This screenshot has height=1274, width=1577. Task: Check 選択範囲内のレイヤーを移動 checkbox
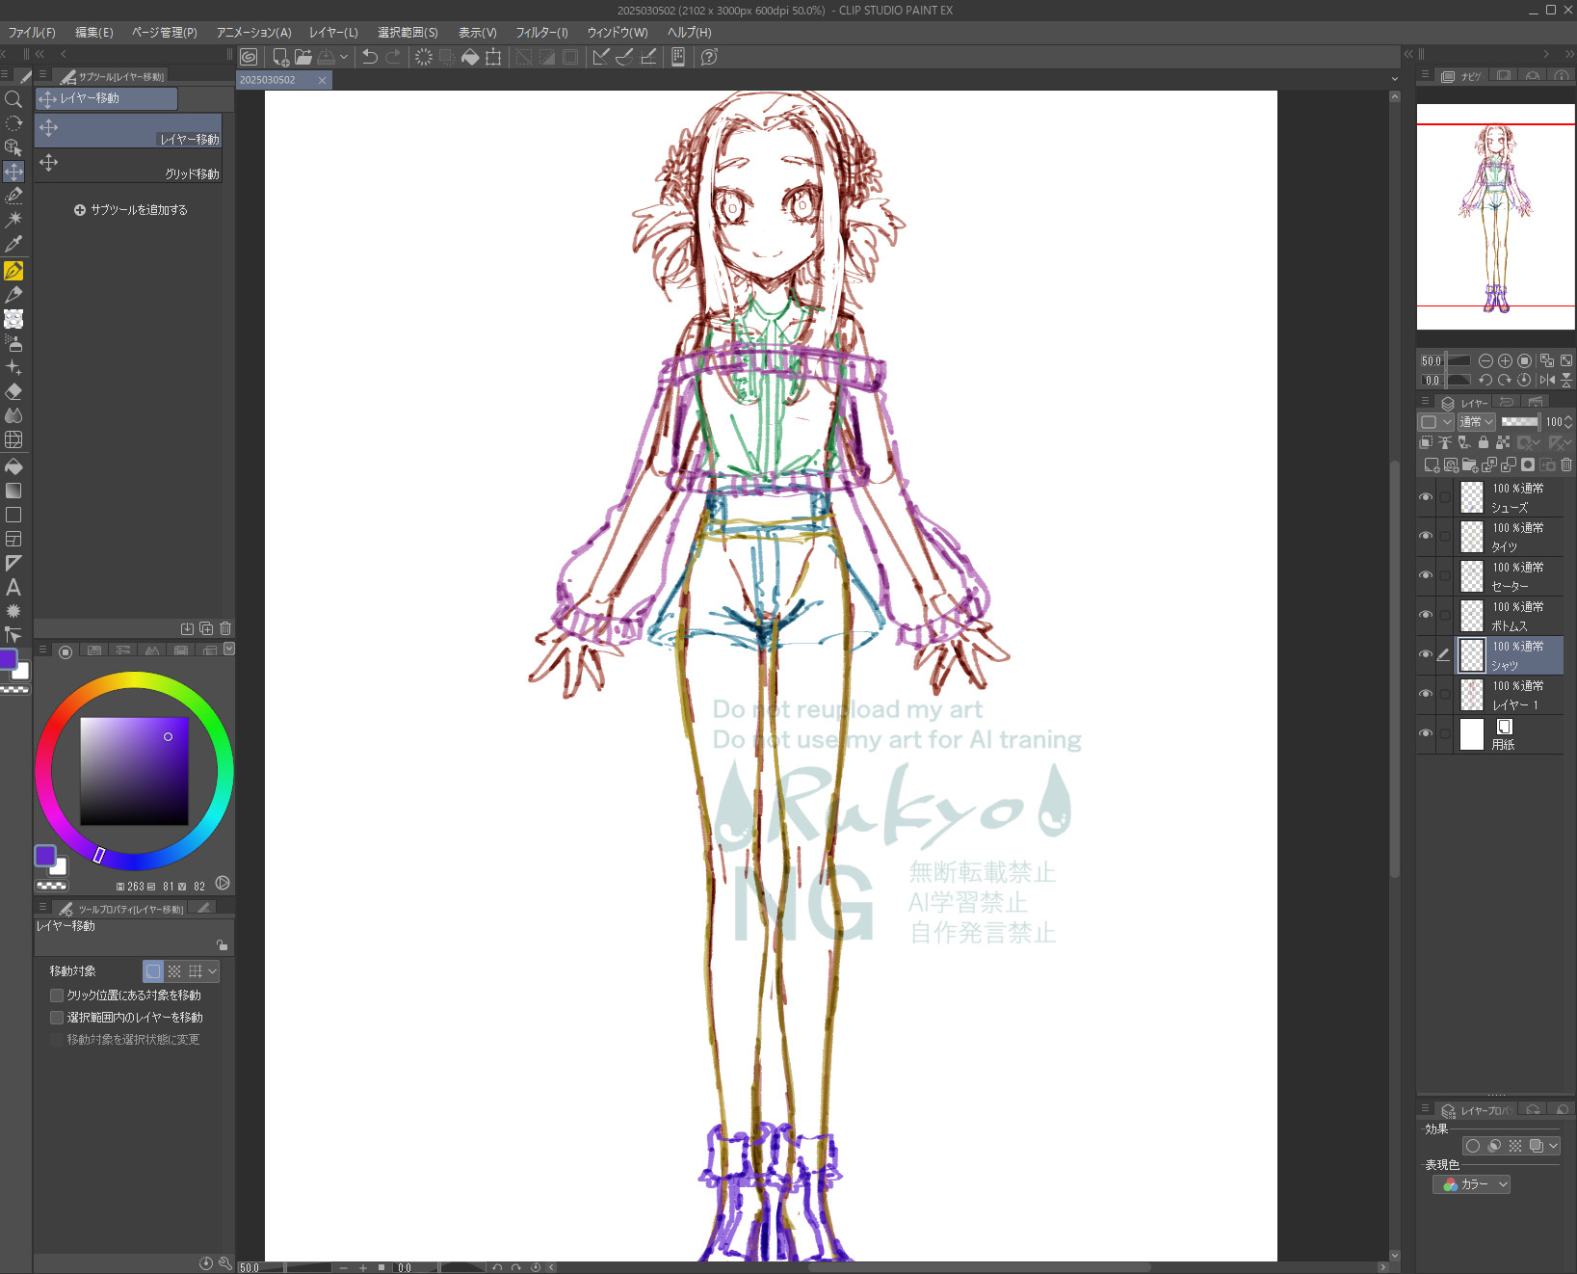point(57,1018)
